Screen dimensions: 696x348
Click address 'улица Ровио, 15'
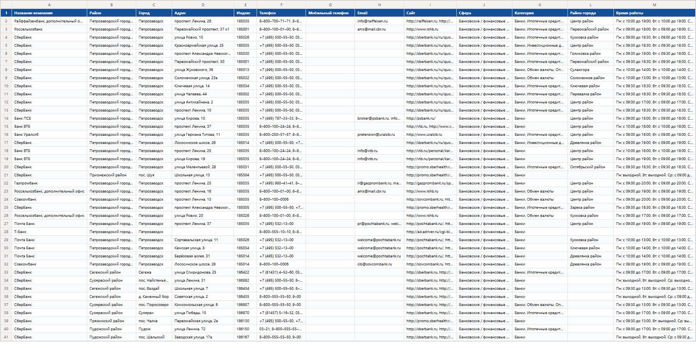tap(203, 37)
